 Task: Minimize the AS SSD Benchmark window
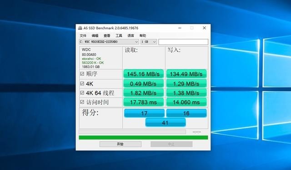pos(180,28)
